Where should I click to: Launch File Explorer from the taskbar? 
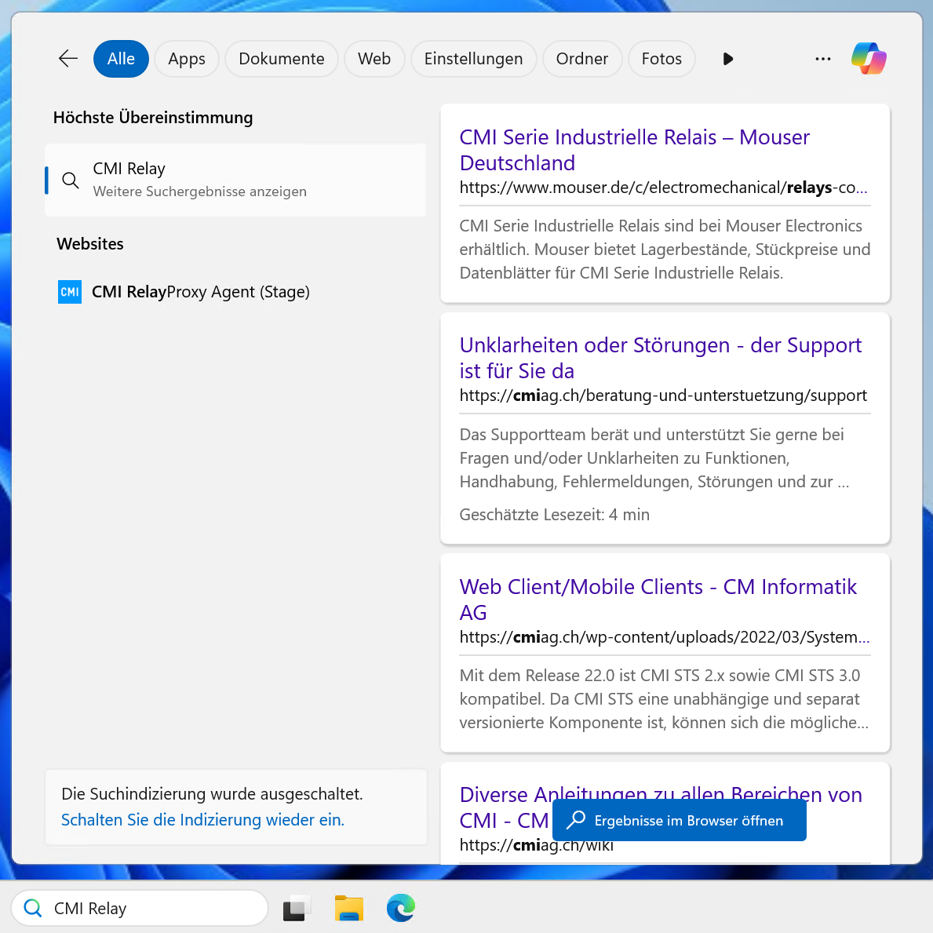pyautogui.click(x=348, y=908)
